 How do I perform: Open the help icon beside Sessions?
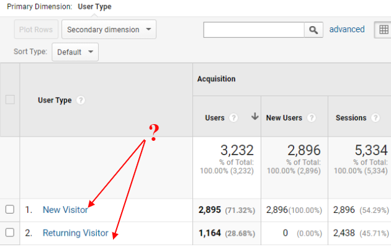pyautogui.click(x=375, y=118)
